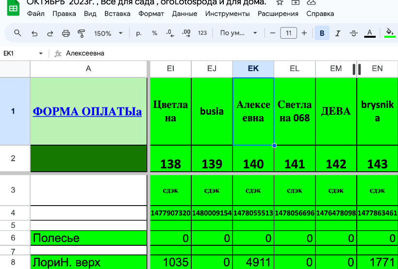Open the Данные menu

[x=184, y=14]
